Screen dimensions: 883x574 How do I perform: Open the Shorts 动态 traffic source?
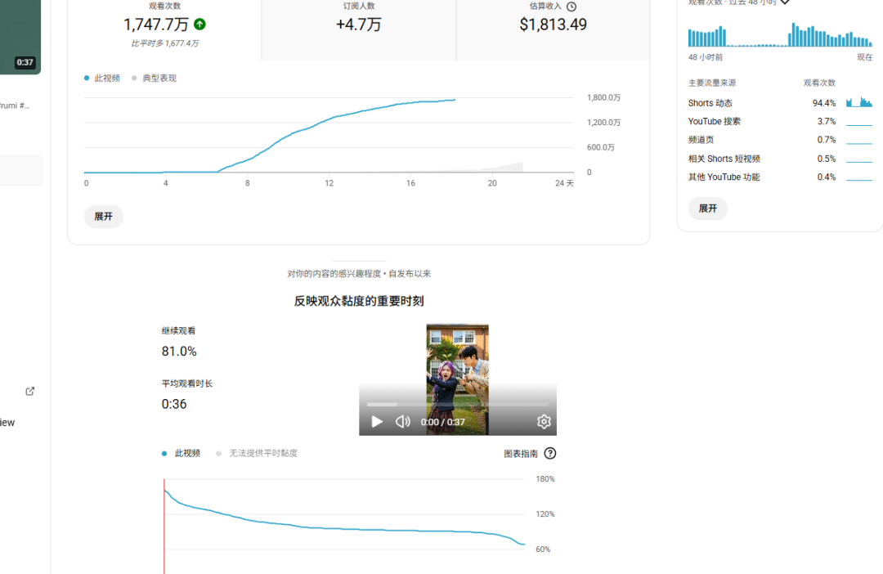click(x=780, y=103)
